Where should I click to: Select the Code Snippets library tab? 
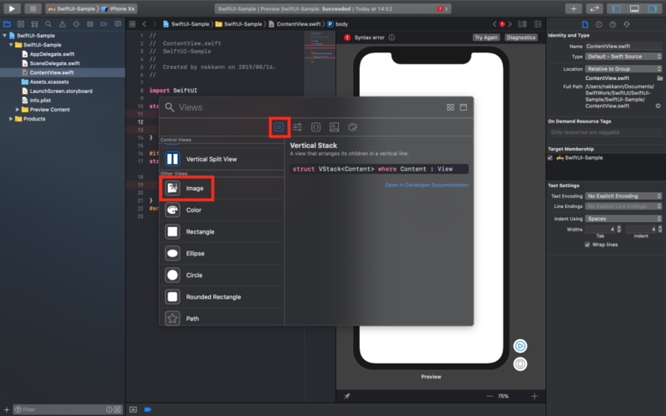pyautogui.click(x=316, y=127)
